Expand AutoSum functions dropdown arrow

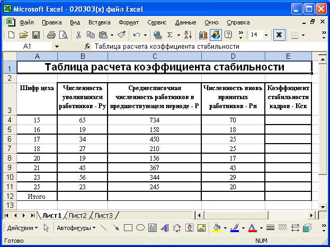(x=179, y=35)
